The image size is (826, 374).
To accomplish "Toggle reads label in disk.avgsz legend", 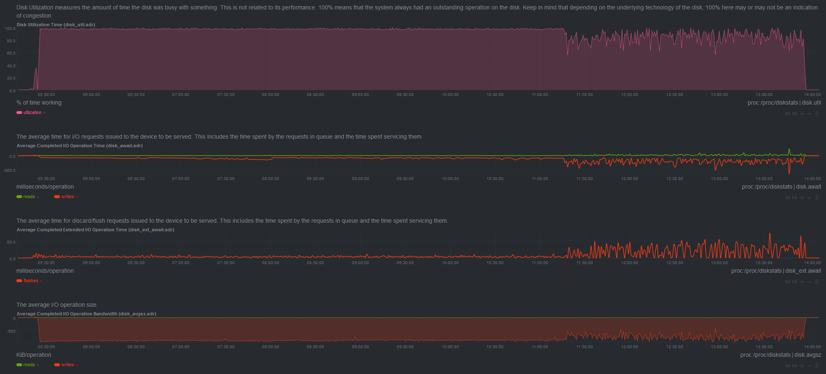I will pyautogui.click(x=29, y=365).
